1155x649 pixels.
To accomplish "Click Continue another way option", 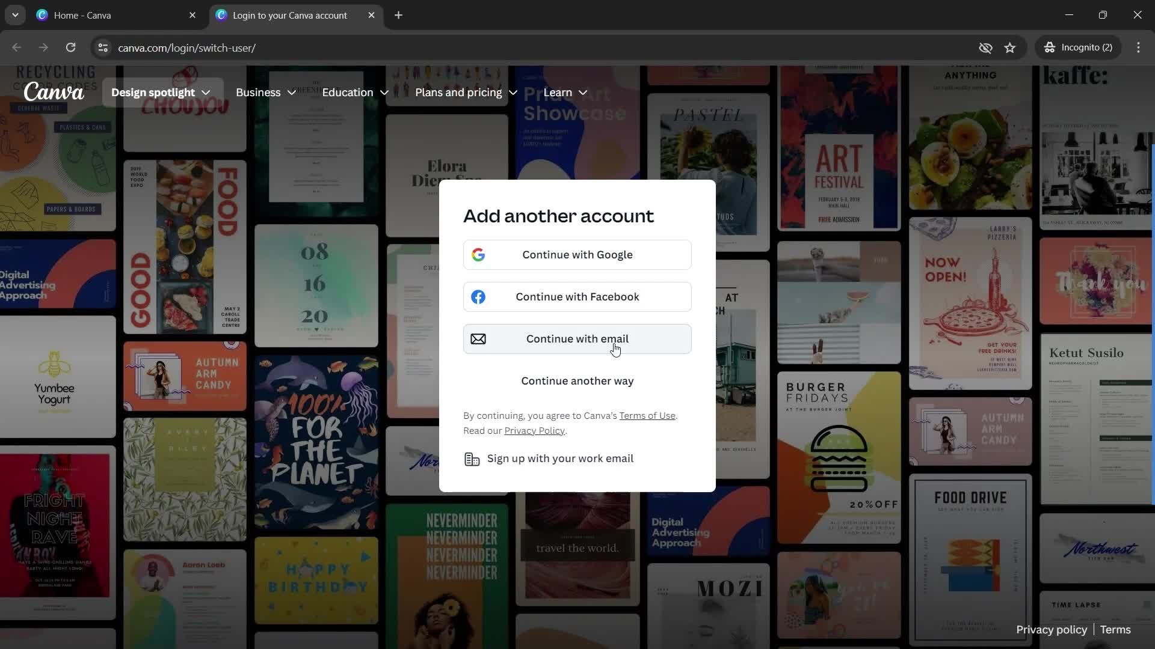I will [577, 380].
